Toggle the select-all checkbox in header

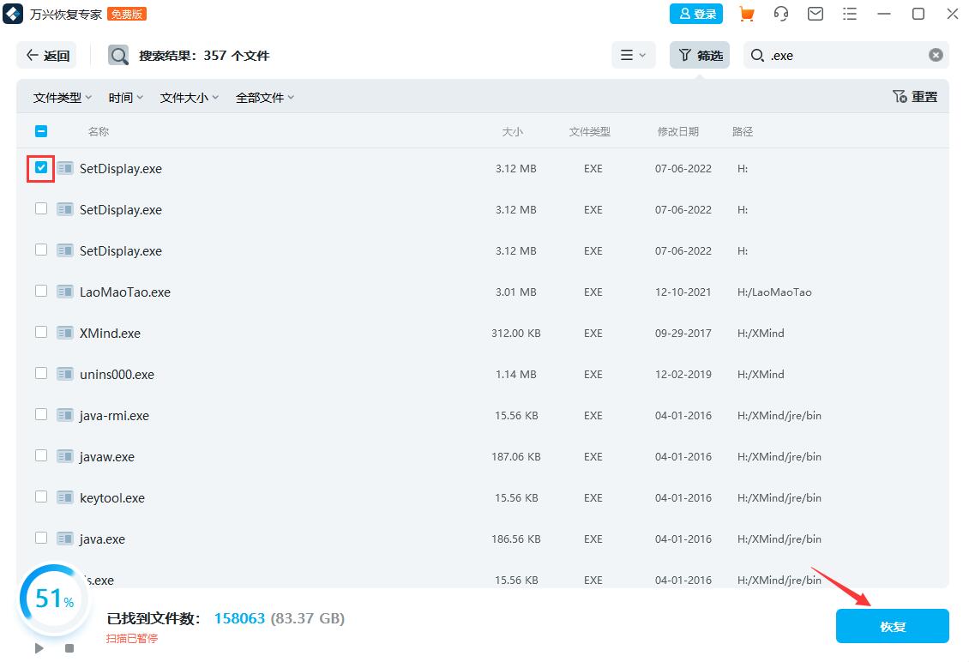coord(41,131)
